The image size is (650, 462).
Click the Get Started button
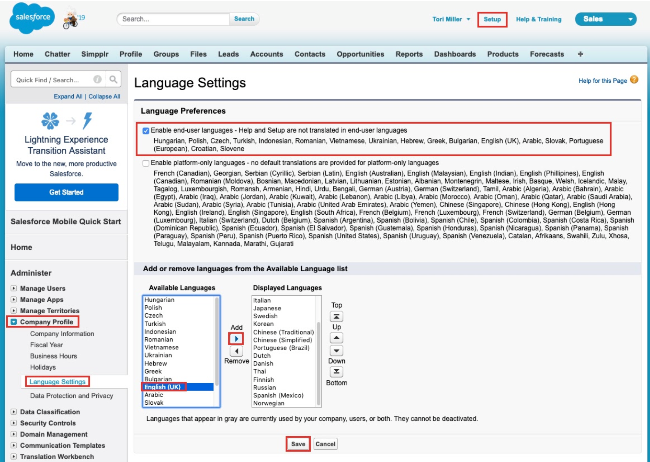point(66,192)
